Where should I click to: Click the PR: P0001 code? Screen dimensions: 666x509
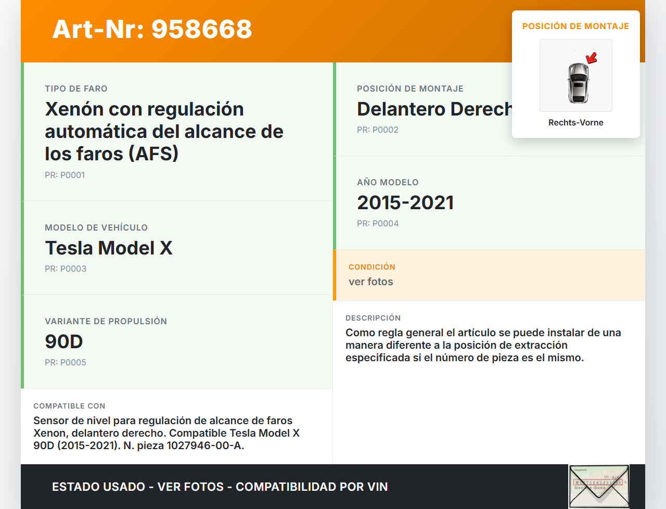pos(65,175)
